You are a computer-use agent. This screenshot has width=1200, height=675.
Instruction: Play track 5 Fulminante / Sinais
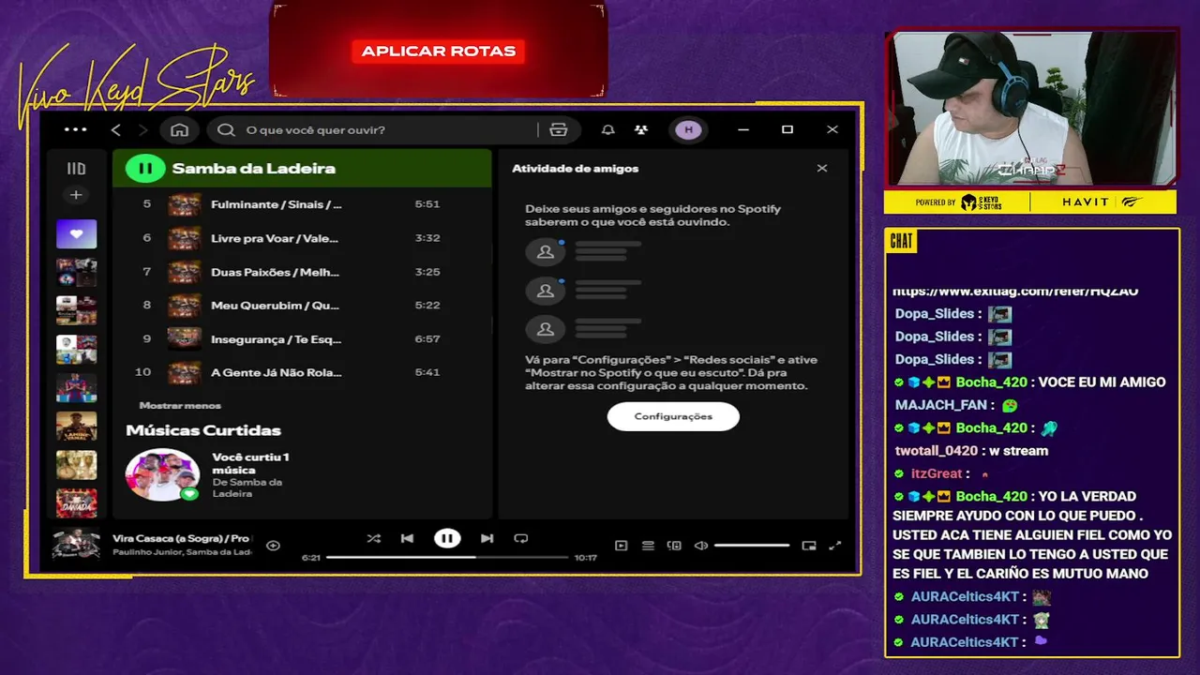(302, 204)
